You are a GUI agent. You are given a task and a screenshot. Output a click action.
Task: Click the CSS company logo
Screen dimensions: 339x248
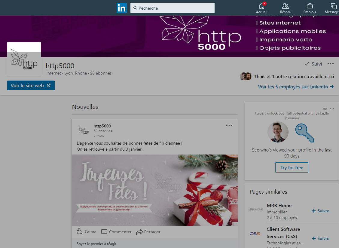[x=255, y=234]
